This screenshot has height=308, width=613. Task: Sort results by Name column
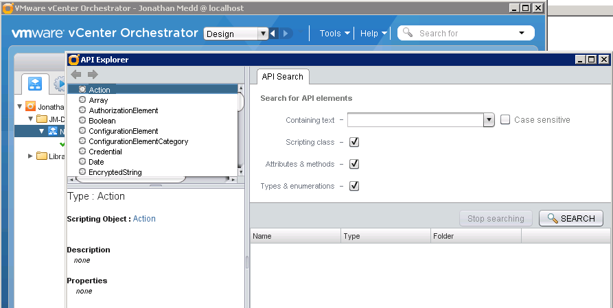(296, 236)
